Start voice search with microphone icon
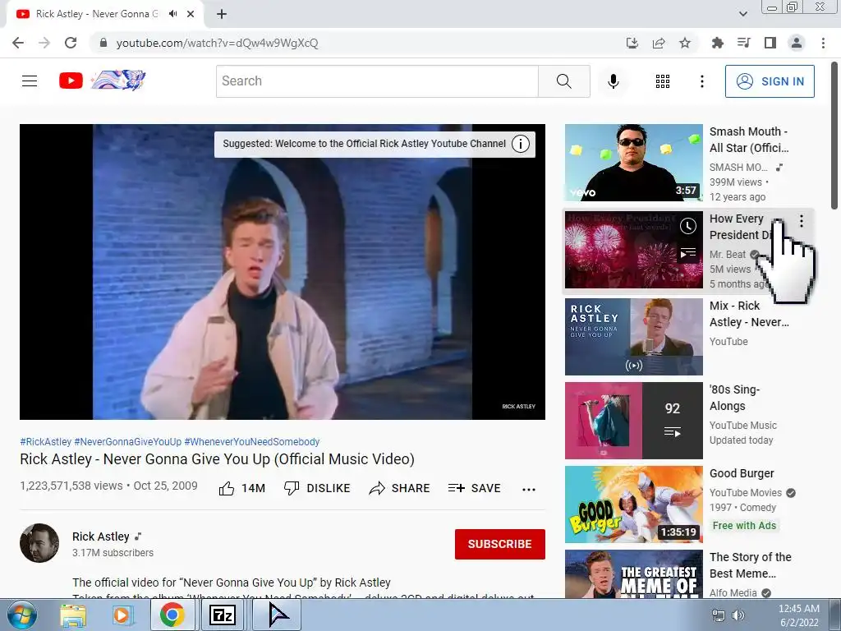The height and width of the screenshot is (631, 841). click(613, 81)
